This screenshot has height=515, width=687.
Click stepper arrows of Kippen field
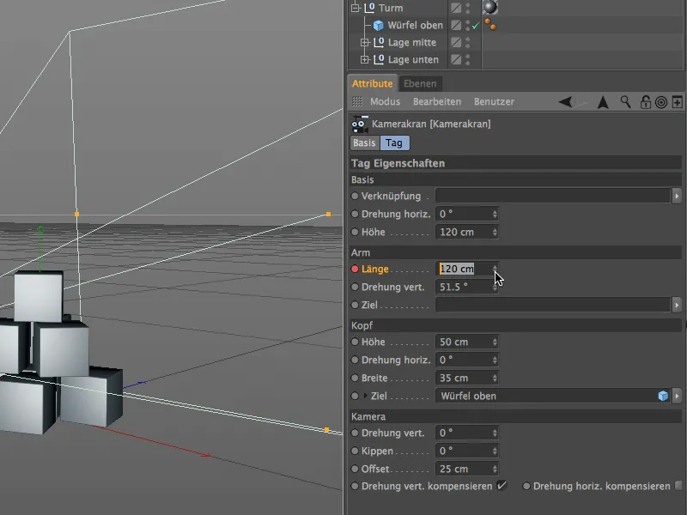(495, 451)
